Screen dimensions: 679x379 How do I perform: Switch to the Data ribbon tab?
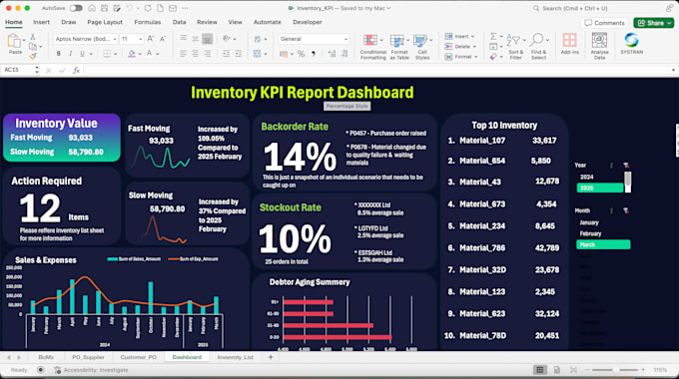click(179, 22)
